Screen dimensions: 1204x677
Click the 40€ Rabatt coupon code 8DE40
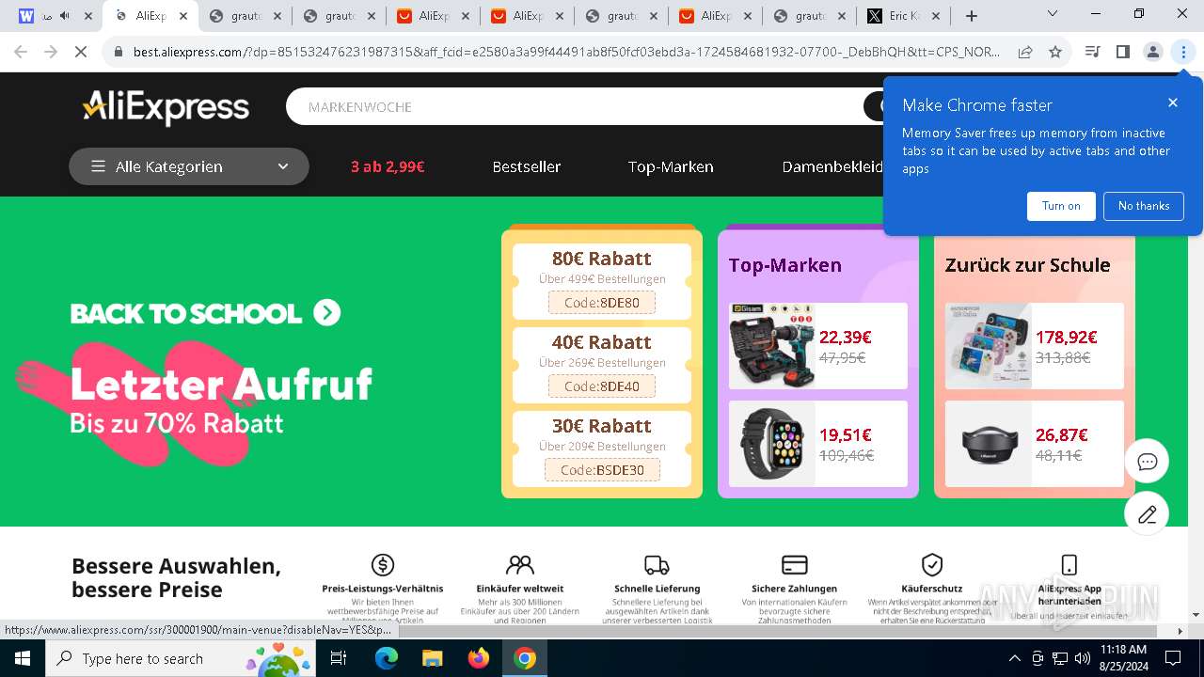click(602, 386)
